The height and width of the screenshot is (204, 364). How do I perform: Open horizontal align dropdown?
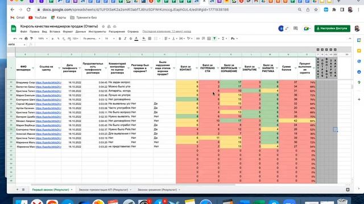[167, 39]
